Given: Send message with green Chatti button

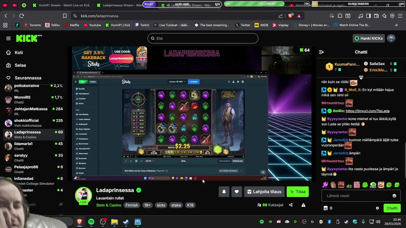Looking at the screenshot, I should pos(392,208).
